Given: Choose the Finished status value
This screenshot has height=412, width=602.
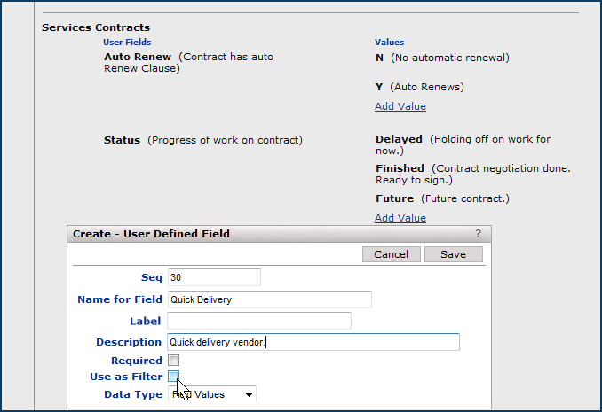Looking at the screenshot, I should [x=400, y=168].
